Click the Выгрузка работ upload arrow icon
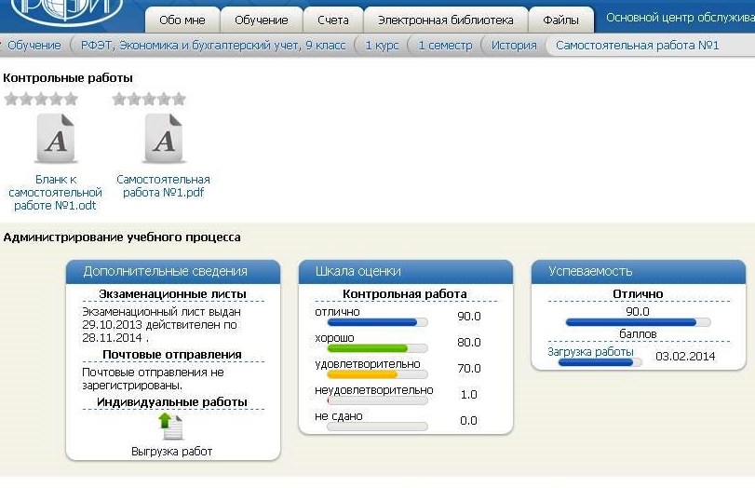Image resolution: width=755 pixels, height=488 pixels. 170,427
